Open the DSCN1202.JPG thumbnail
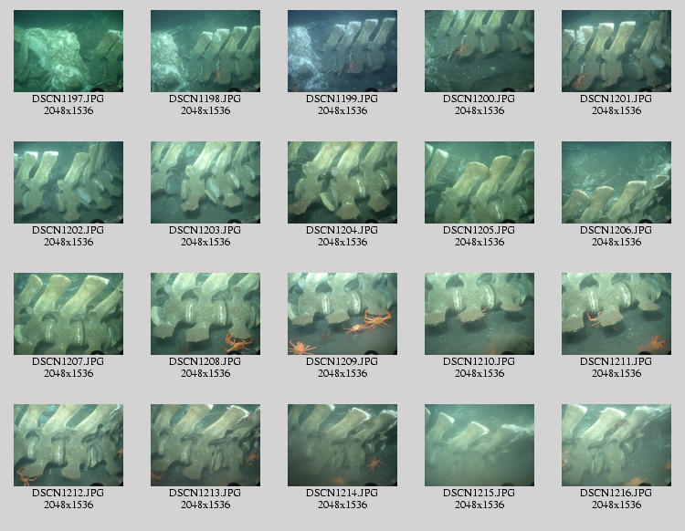The image size is (685, 531). [68, 182]
